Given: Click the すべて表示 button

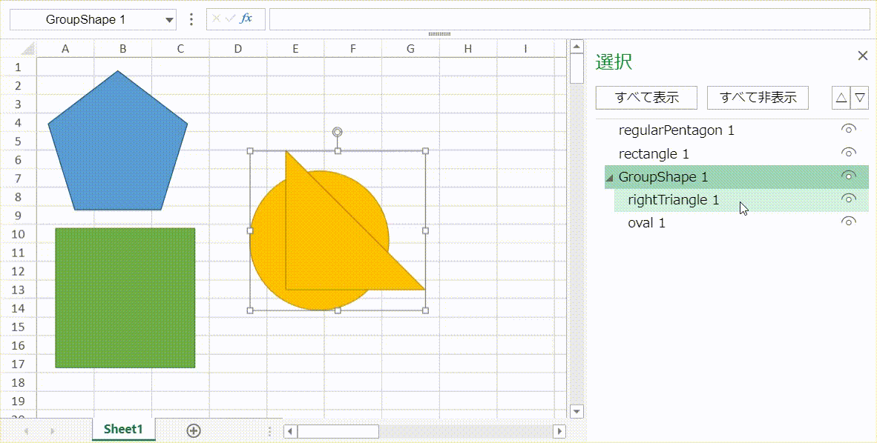Looking at the screenshot, I should [647, 98].
